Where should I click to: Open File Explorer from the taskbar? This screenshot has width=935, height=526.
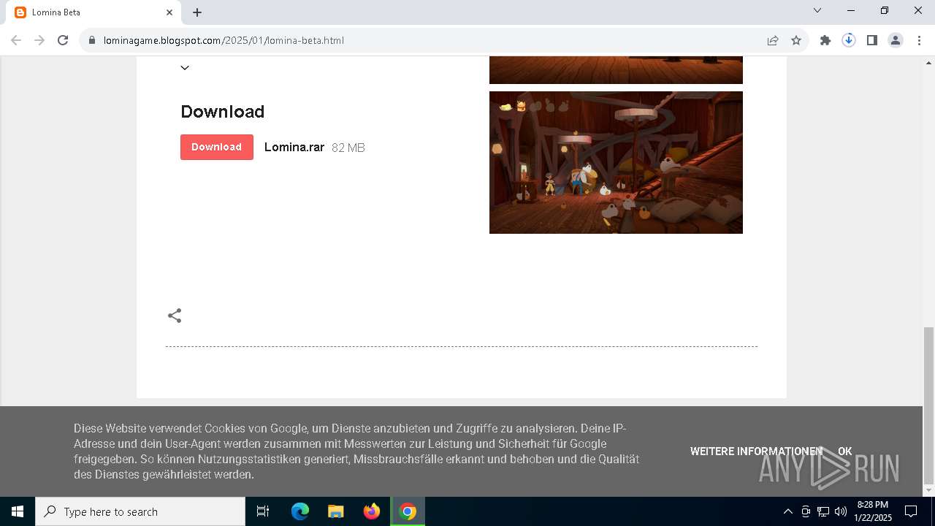pos(336,511)
